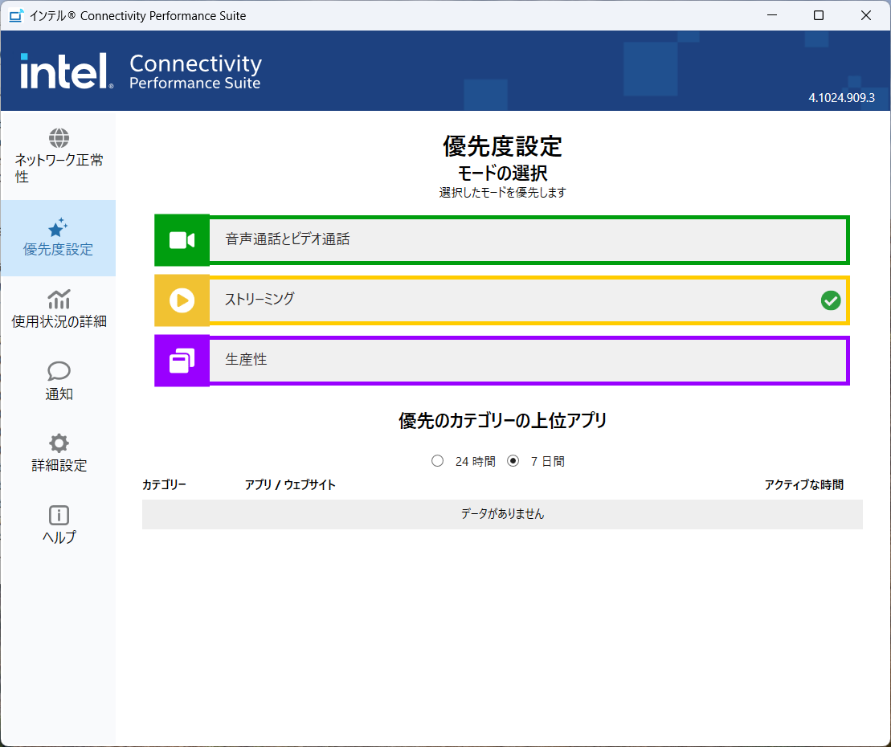Click the purple productivity windows icon

coord(182,361)
